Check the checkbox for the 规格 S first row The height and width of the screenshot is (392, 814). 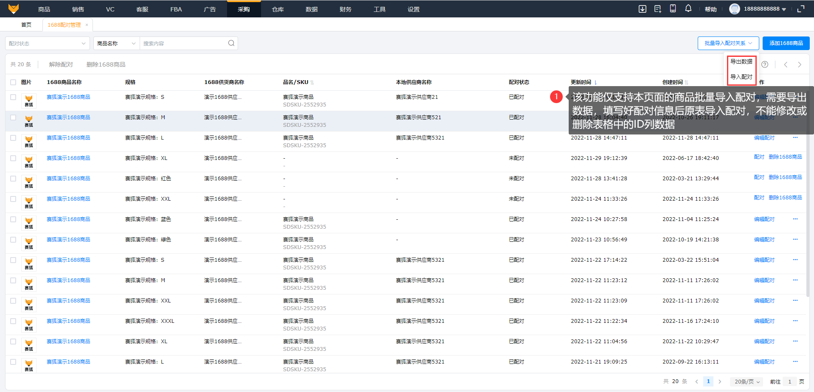pyautogui.click(x=13, y=97)
